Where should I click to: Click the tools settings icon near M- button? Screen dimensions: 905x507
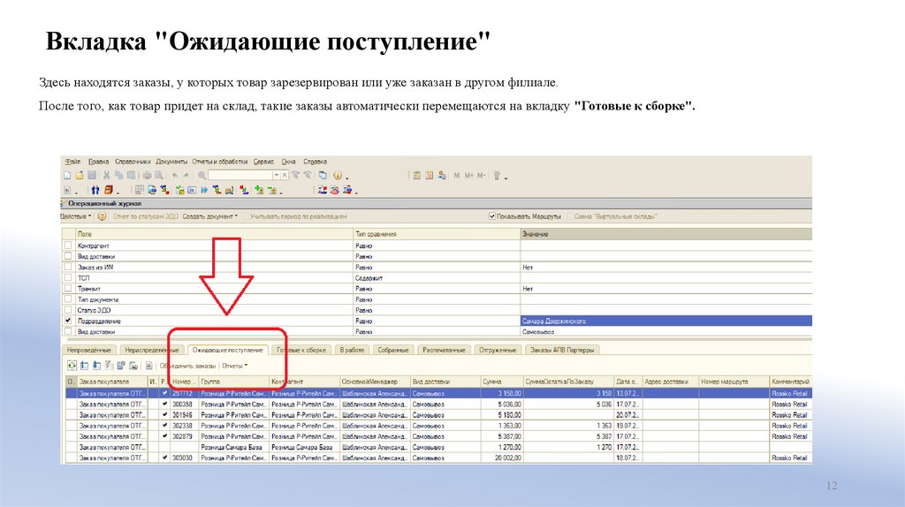497,176
